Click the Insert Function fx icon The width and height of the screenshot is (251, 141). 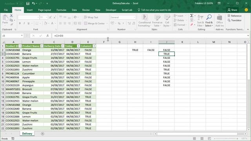tap(47, 36)
